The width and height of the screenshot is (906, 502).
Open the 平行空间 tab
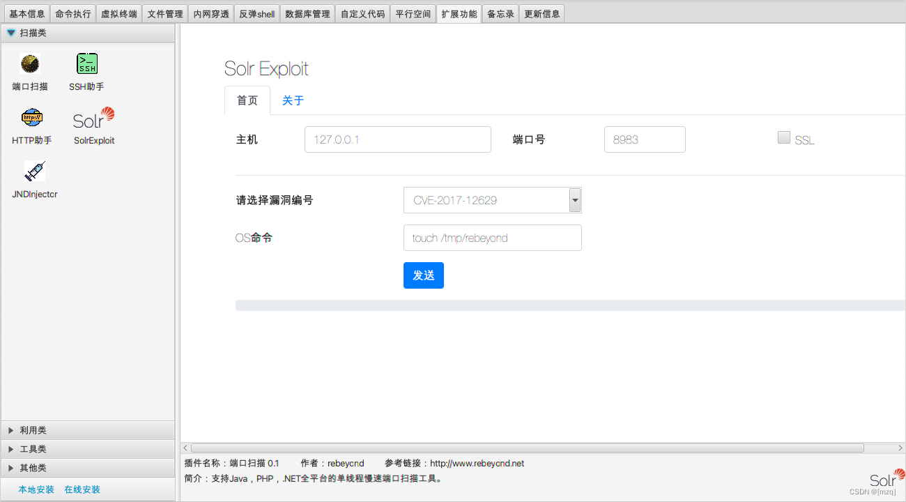pyautogui.click(x=413, y=14)
